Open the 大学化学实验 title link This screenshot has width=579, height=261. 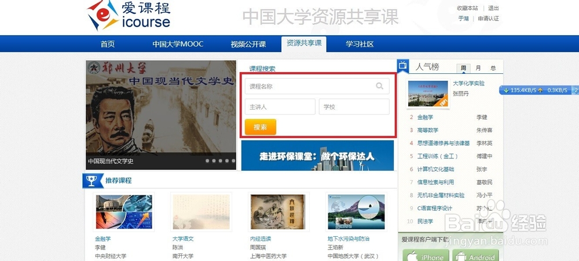coord(468,84)
